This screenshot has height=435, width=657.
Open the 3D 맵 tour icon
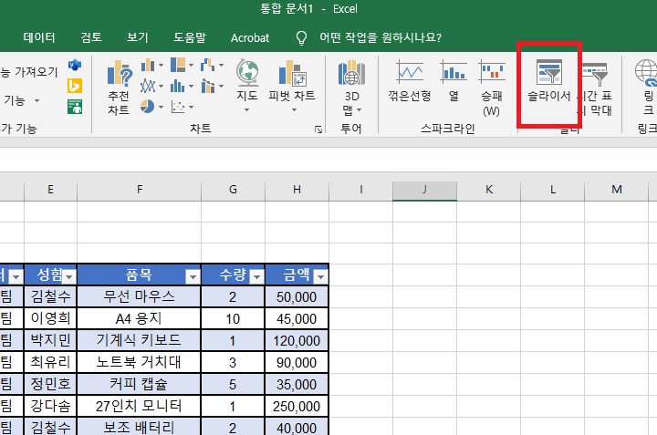(351, 73)
